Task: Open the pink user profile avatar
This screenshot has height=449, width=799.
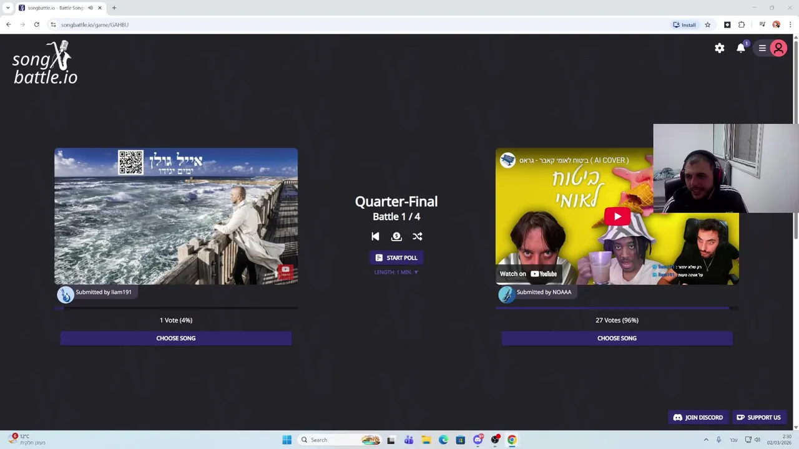Action: click(778, 48)
